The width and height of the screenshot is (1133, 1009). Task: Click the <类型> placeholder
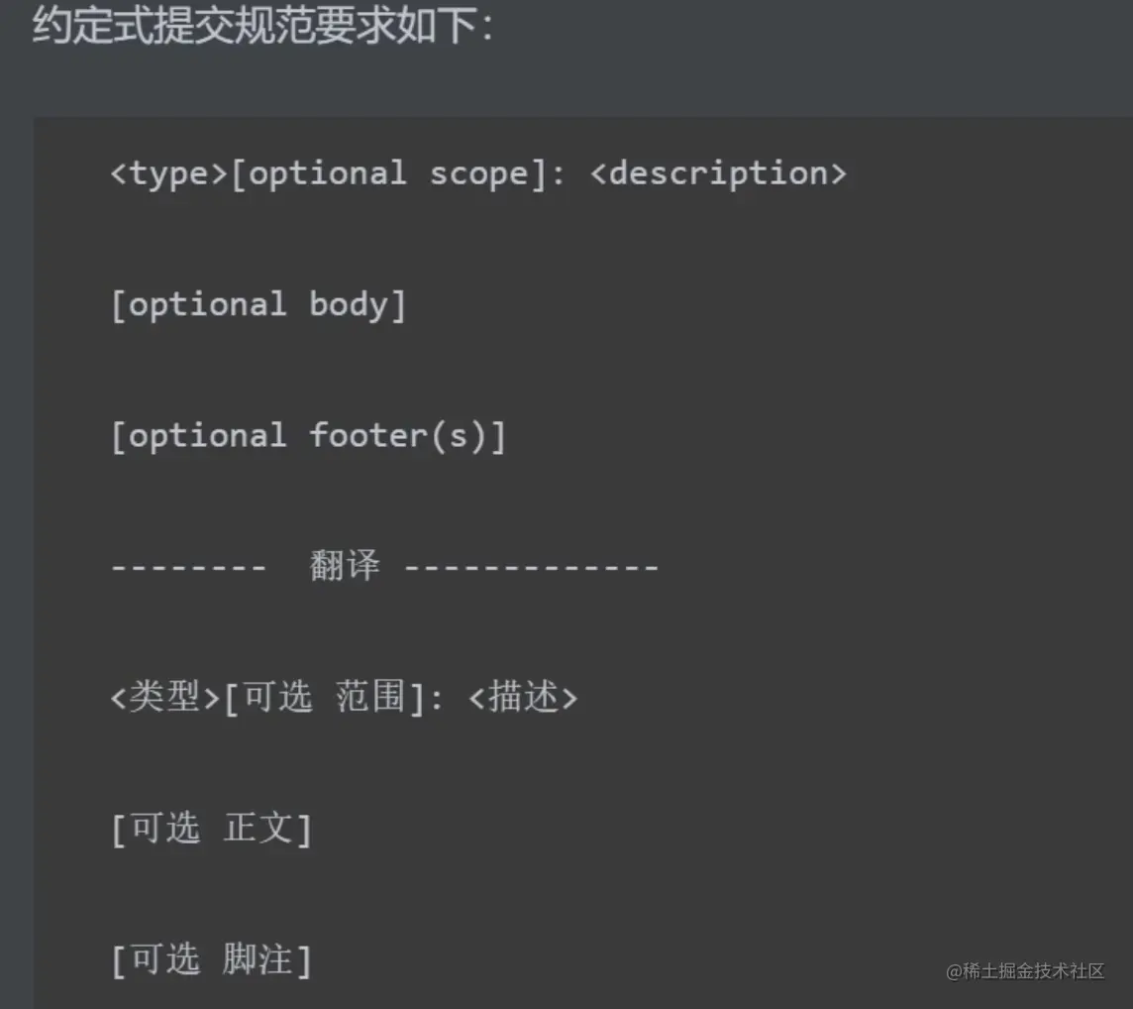pos(164,698)
